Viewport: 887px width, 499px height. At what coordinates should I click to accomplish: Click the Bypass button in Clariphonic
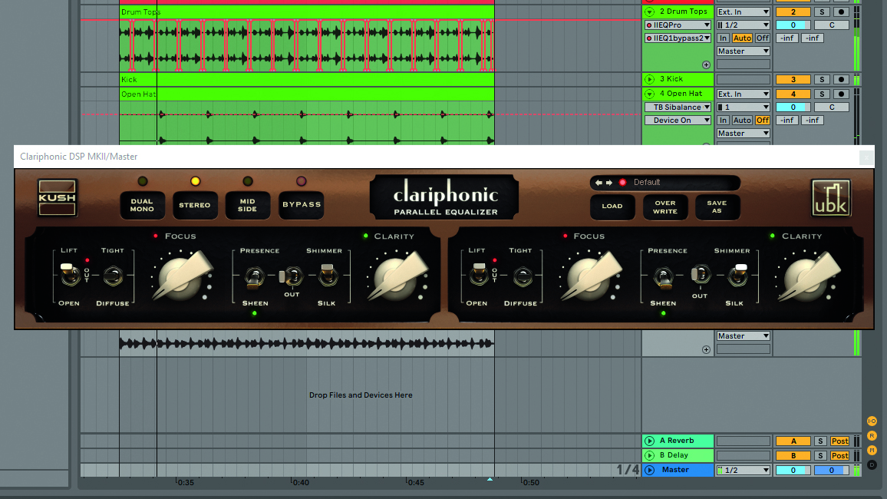[x=302, y=205]
